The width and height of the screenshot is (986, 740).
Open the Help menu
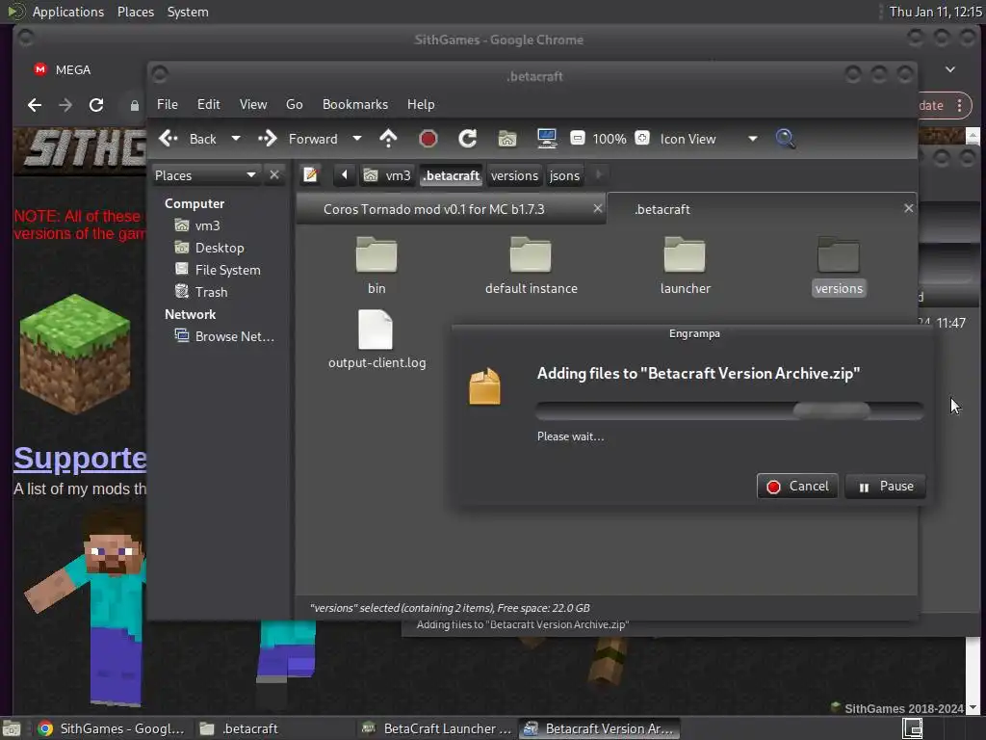click(x=421, y=104)
